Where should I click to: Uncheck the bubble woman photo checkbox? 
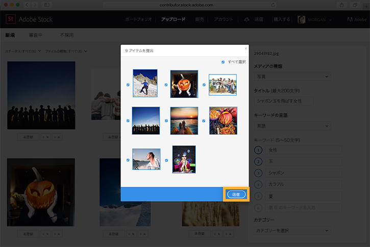166,160
